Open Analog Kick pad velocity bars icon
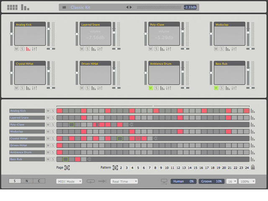The height and width of the screenshot is (201, 268). tap(28, 49)
